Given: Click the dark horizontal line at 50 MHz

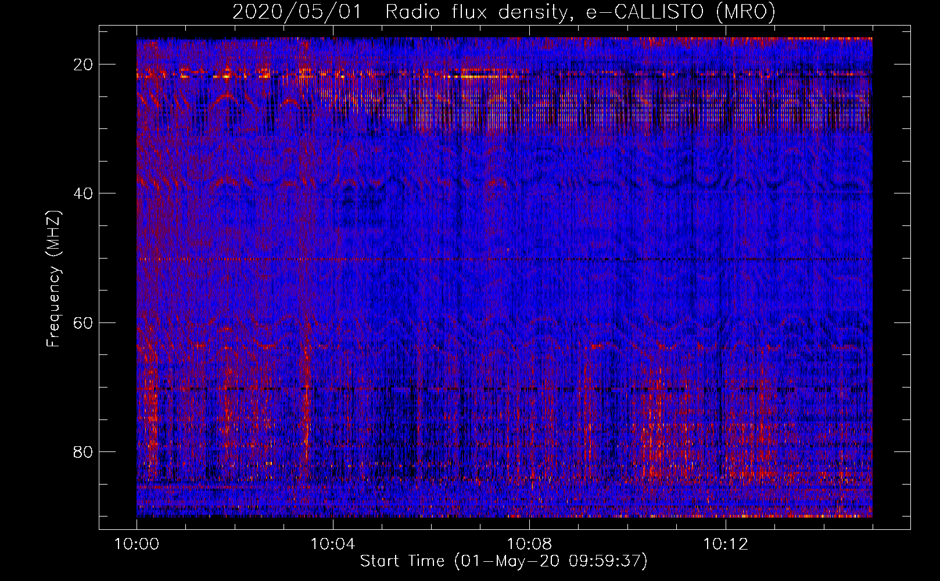Looking at the screenshot, I should coord(504,259).
